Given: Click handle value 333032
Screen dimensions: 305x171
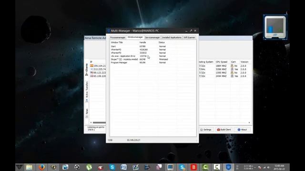Looking at the screenshot, I should click(143, 53).
